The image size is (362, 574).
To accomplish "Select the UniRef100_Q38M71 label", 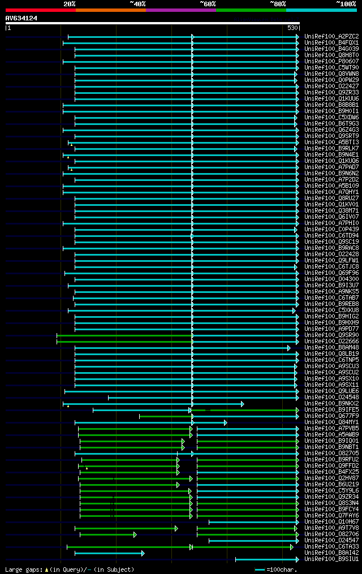I will point(331,211).
